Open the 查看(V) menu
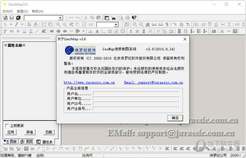 [x=22, y=11]
